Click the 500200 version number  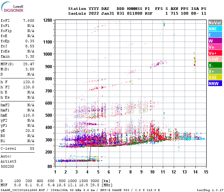pos(7,167)
